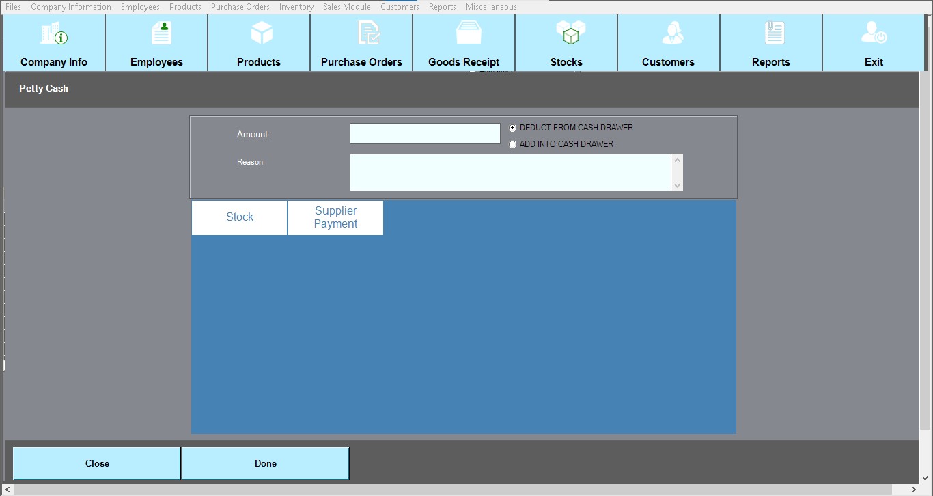The image size is (933, 496).
Task: Select Deduct From Cash Drawer option
Action: coord(513,128)
